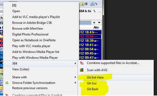Viewport: 157px width, 96px height.
Task: Choose Play with VLC media player
Action: 31,46
